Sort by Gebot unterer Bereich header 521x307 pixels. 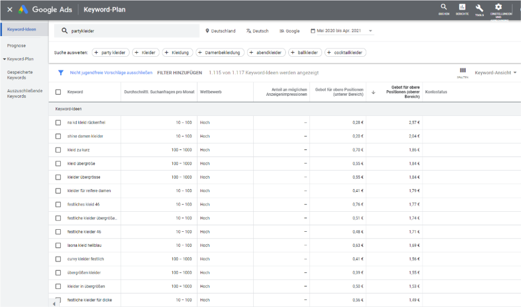click(339, 92)
